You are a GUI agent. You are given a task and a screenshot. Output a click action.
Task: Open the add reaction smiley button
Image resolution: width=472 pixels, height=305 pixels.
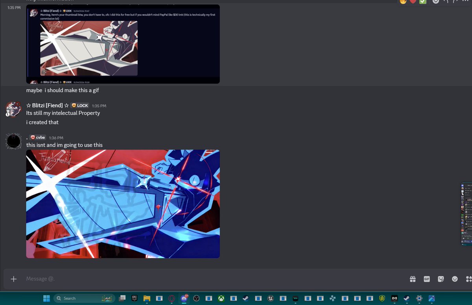pos(435,1)
